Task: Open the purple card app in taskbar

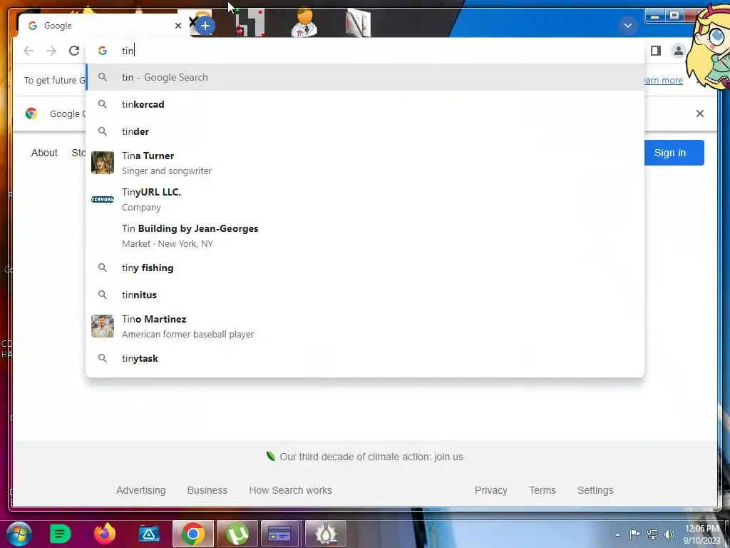Action: [279, 534]
